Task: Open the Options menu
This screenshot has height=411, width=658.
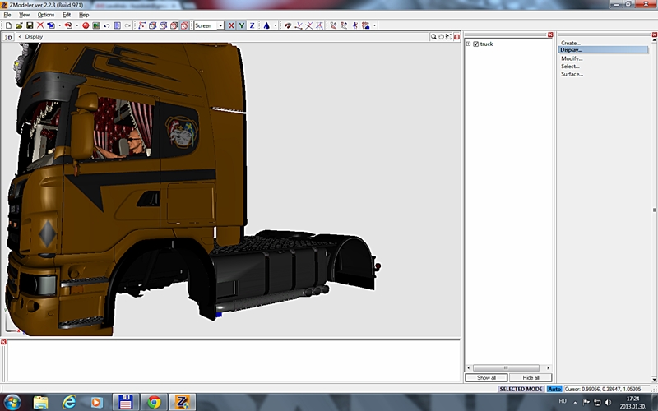Action: click(x=46, y=15)
